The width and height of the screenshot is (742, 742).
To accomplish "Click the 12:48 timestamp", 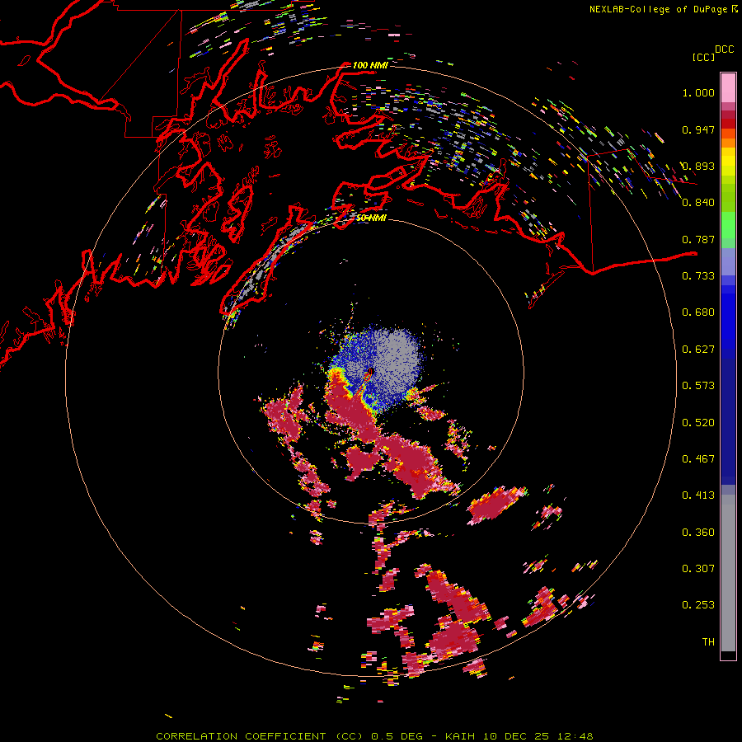I will pos(575,736).
